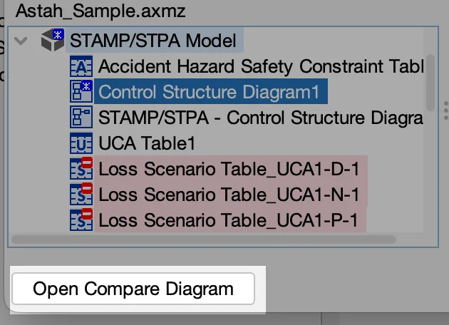Click the STAMP/STPA Model cube icon
The width and height of the screenshot is (449, 325).
(x=53, y=40)
